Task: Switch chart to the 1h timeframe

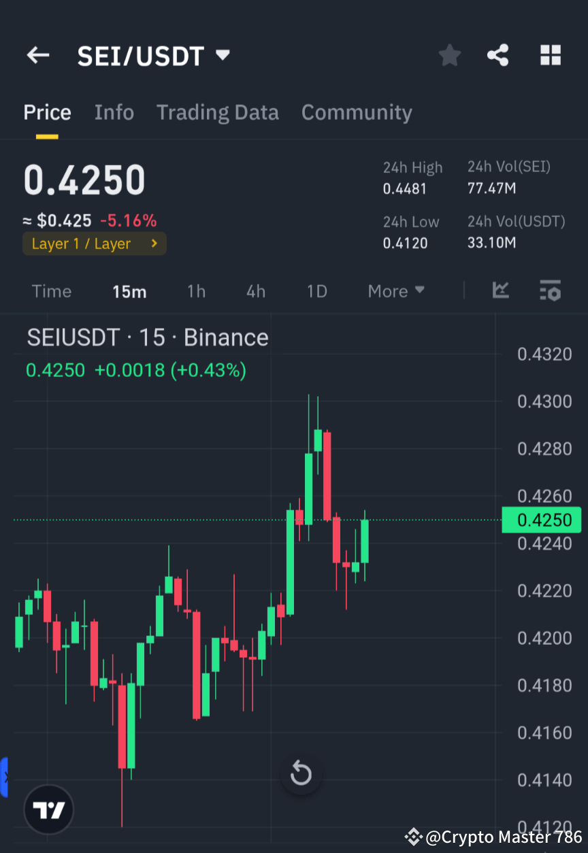Action: [196, 290]
